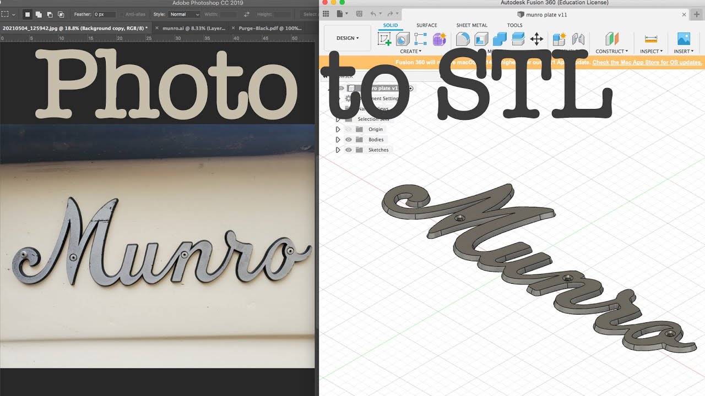
Task: Select the munro plate v11 document tab
Action: 543,15
